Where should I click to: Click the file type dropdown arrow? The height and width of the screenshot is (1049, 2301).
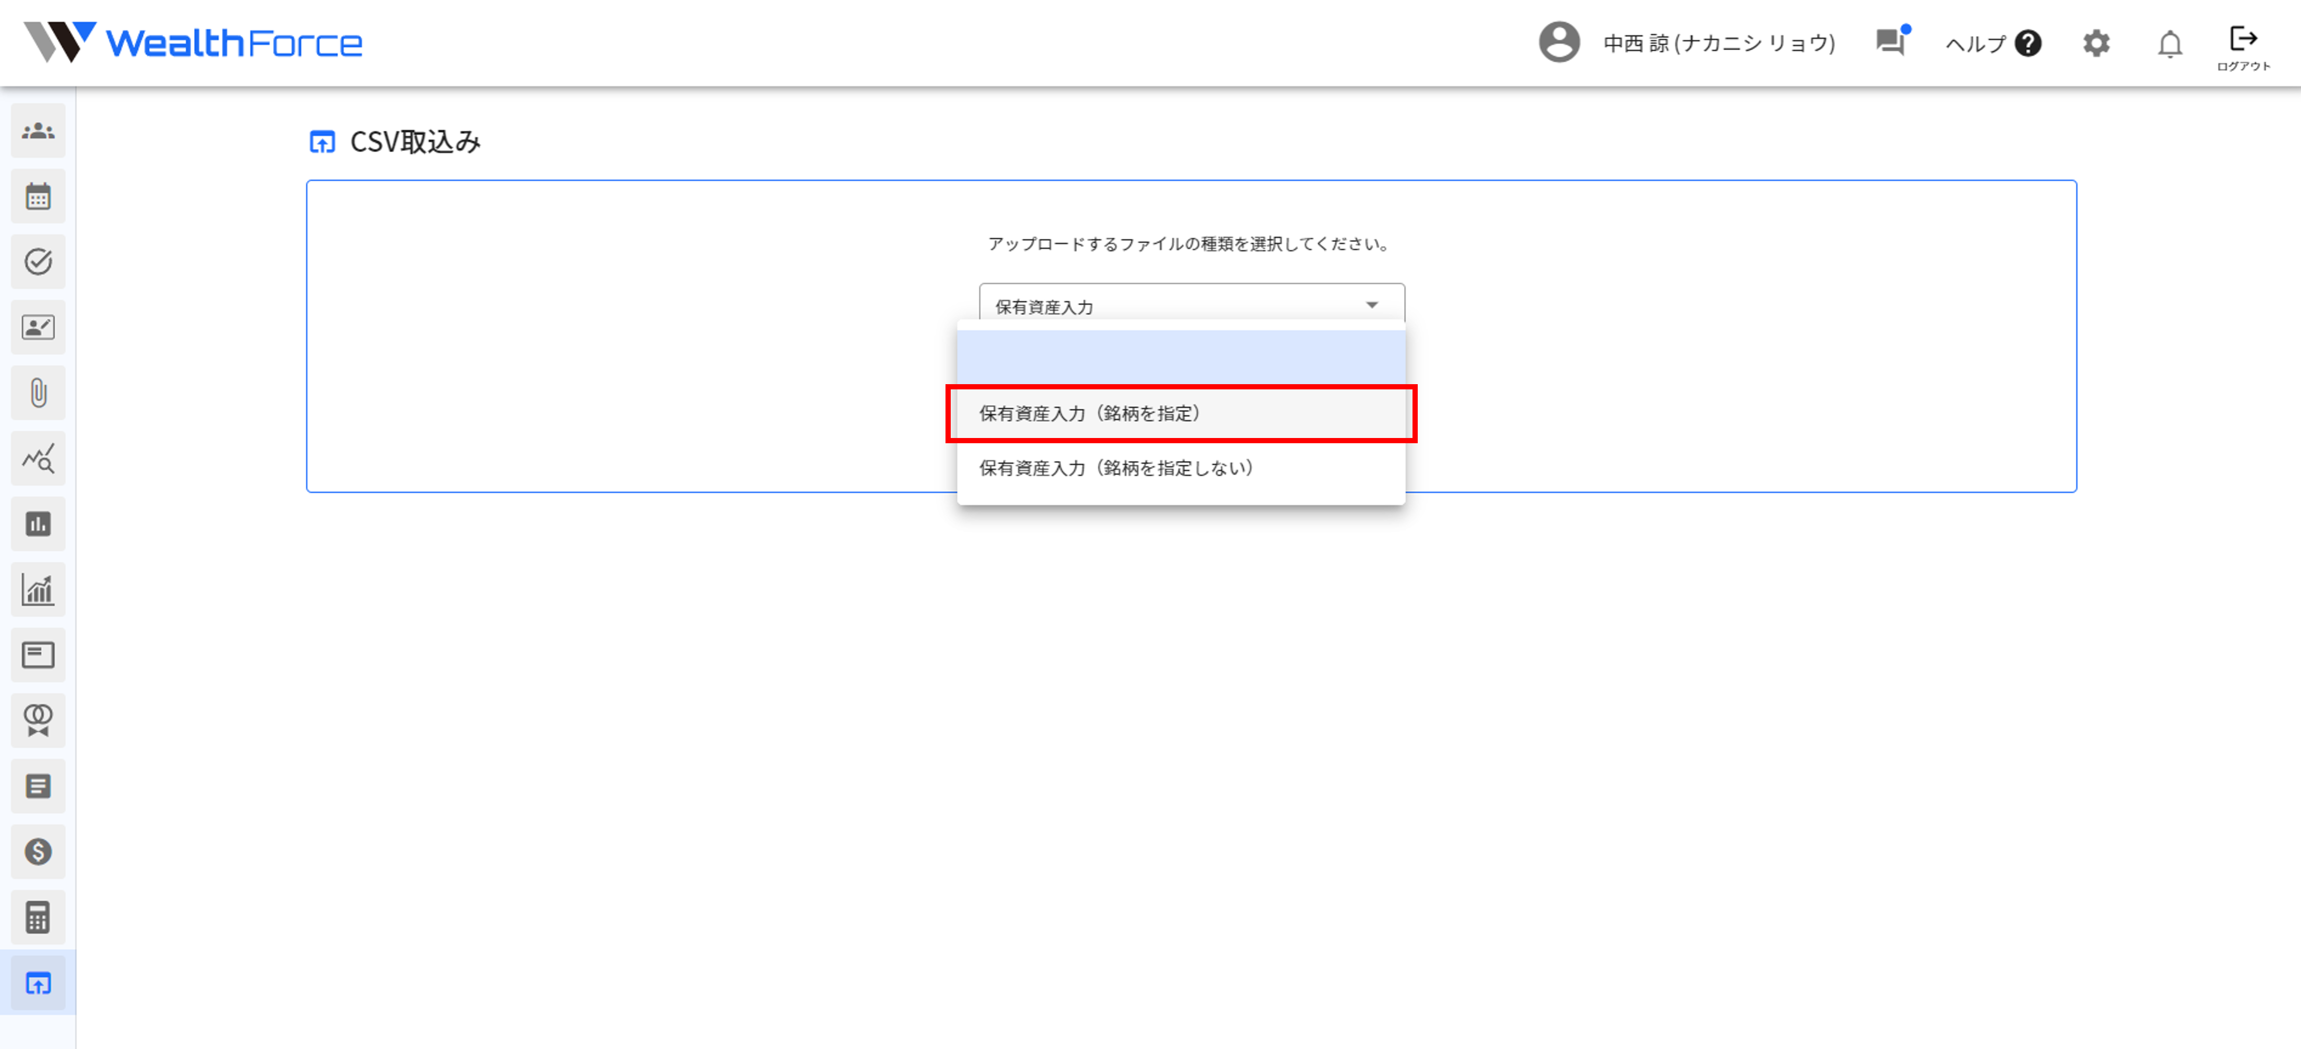pos(1371,305)
